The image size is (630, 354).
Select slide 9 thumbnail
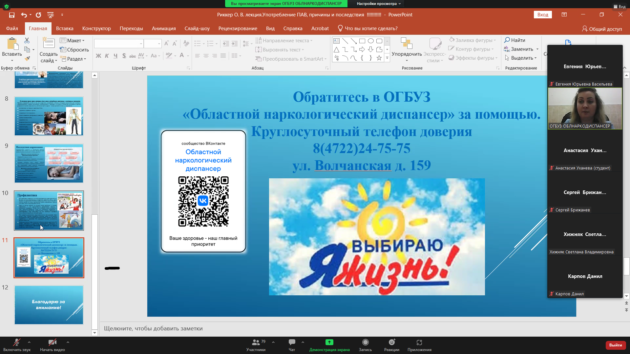(x=49, y=163)
